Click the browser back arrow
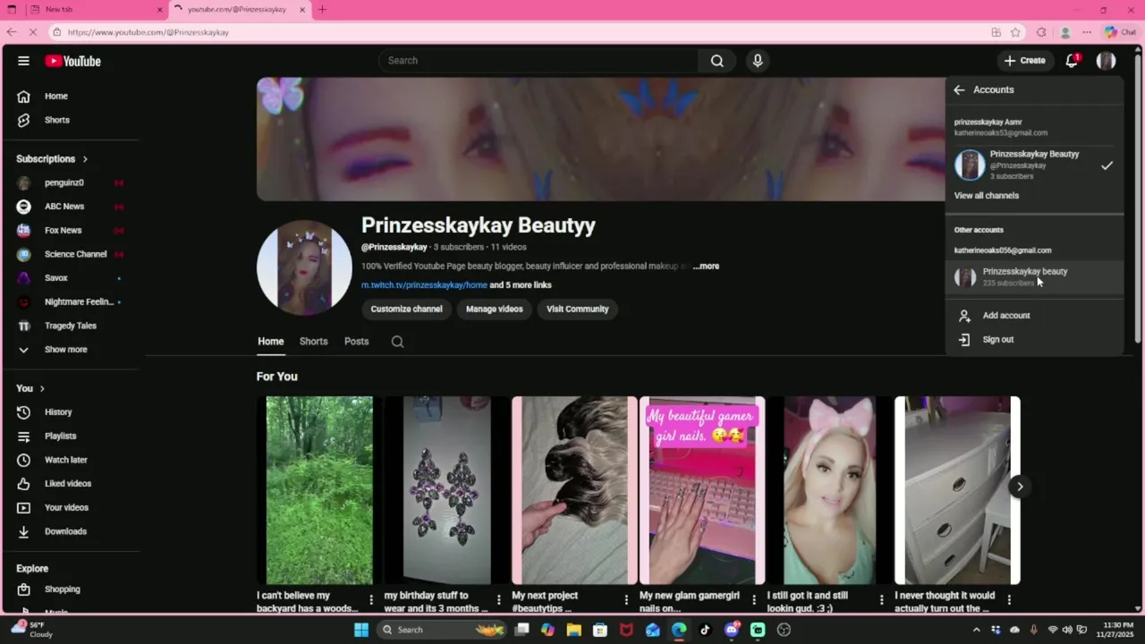This screenshot has width=1145, height=644. coord(12,32)
